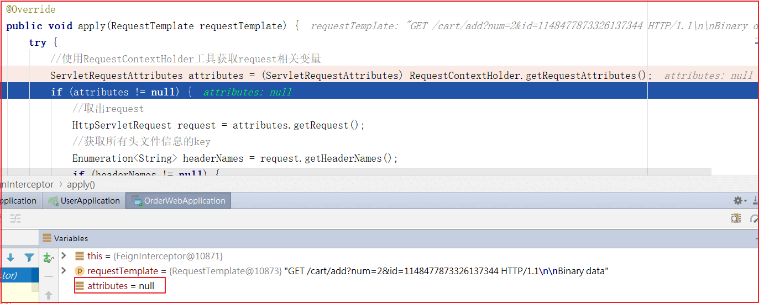Click the getHeaderNames() code line
The width and height of the screenshot is (759, 304).
pyautogui.click(x=235, y=158)
